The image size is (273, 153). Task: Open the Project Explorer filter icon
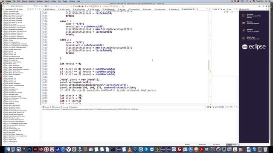(33, 9)
